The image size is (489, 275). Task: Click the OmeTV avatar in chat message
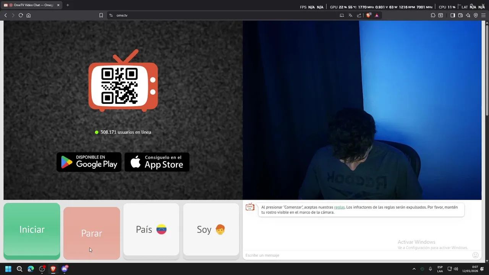pos(250,207)
